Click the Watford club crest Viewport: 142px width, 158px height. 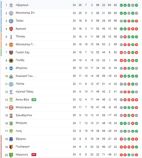pos(11,147)
